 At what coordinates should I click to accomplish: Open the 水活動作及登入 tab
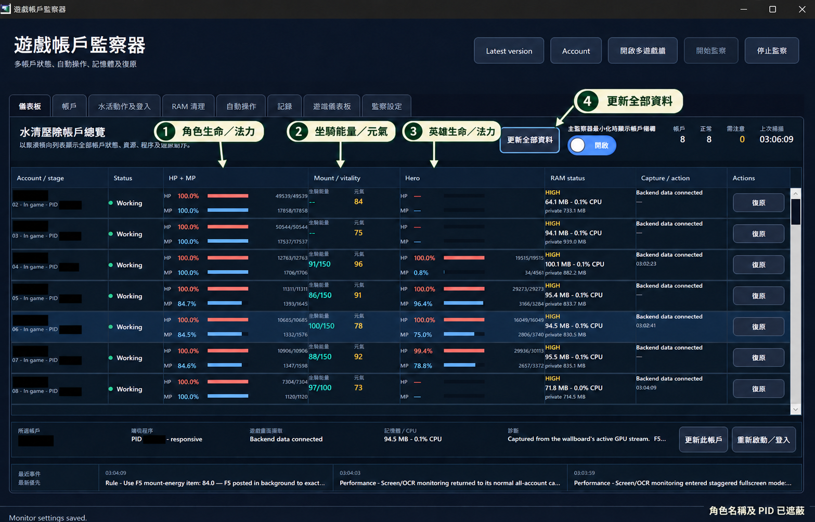click(124, 106)
